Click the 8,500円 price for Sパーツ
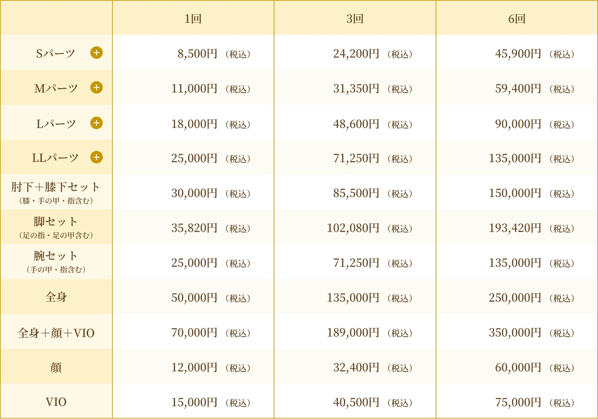 pyautogui.click(x=197, y=54)
